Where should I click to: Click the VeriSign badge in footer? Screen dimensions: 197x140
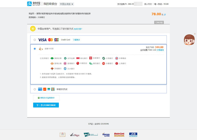tap(75, 135)
